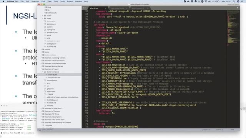This screenshot has height=138, width=246.
Task: Switch to the second open editor tab
Action: pyautogui.click(x=119, y=8)
